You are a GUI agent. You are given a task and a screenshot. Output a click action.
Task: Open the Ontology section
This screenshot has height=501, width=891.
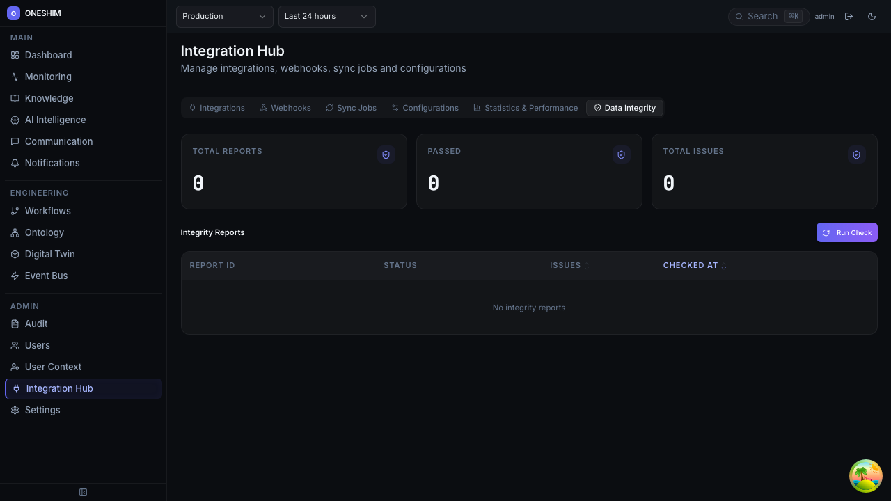click(x=43, y=232)
